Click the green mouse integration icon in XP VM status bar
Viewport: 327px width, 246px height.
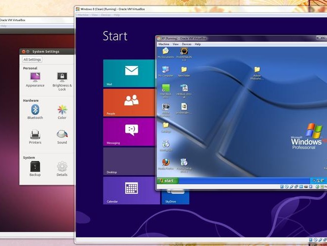(x=317, y=186)
